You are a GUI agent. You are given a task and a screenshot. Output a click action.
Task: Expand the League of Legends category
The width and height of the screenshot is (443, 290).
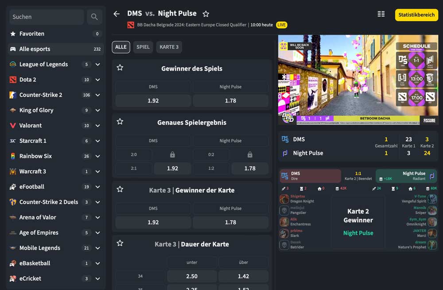98,65
